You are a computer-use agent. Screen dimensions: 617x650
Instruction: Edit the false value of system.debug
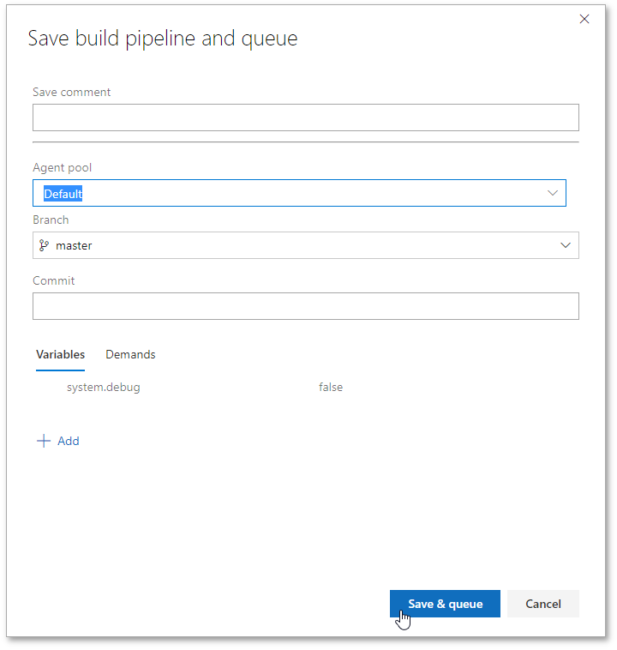pyautogui.click(x=331, y=388)
